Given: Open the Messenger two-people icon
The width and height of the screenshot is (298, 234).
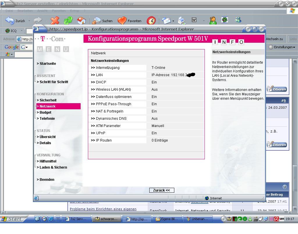Looking at the screenshot, I should coord(238,20).
